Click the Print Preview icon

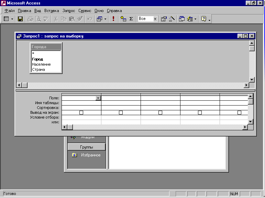(x=38, y=19)
